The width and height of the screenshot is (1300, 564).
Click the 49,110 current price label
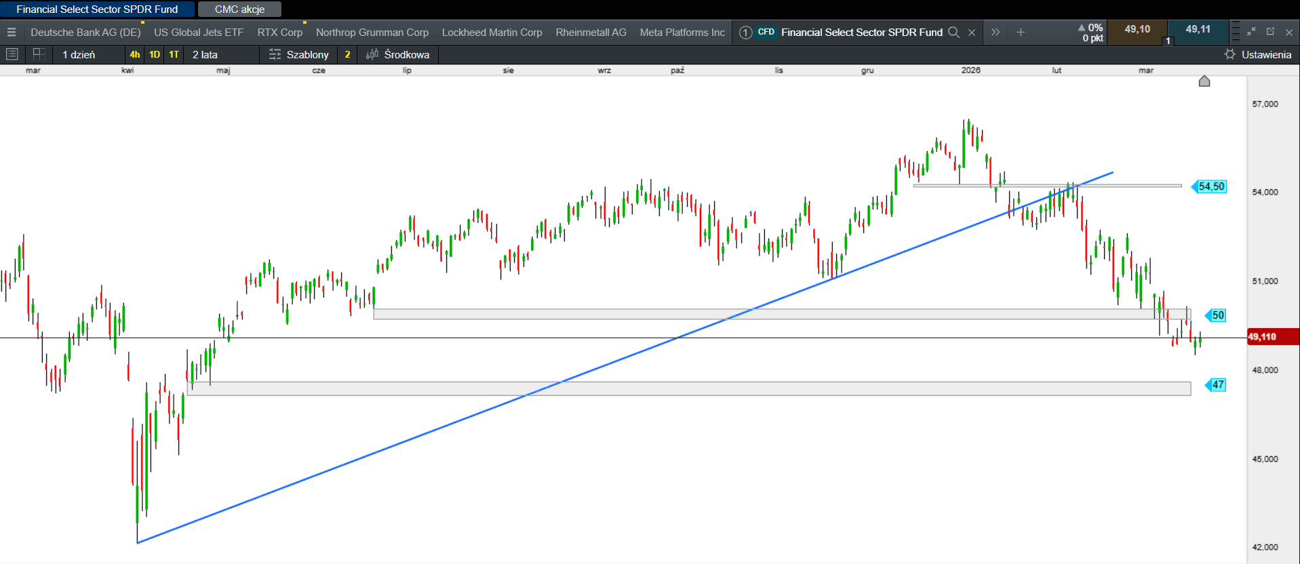1264,337
